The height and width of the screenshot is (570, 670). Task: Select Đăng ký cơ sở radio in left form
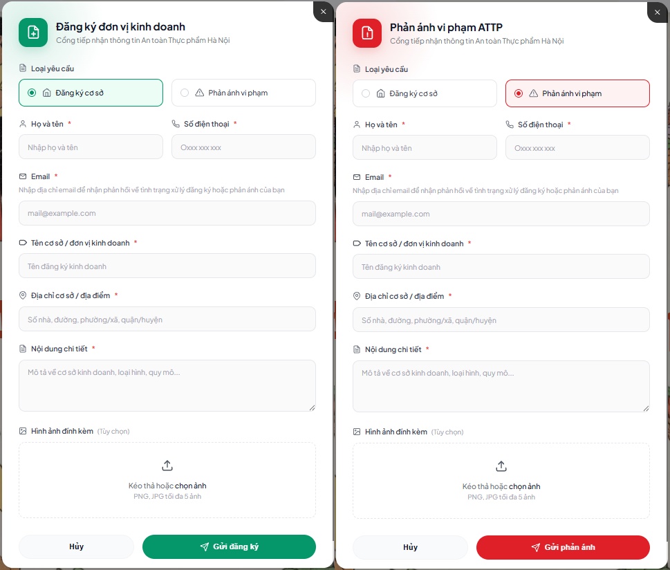[x=32, y=93]
